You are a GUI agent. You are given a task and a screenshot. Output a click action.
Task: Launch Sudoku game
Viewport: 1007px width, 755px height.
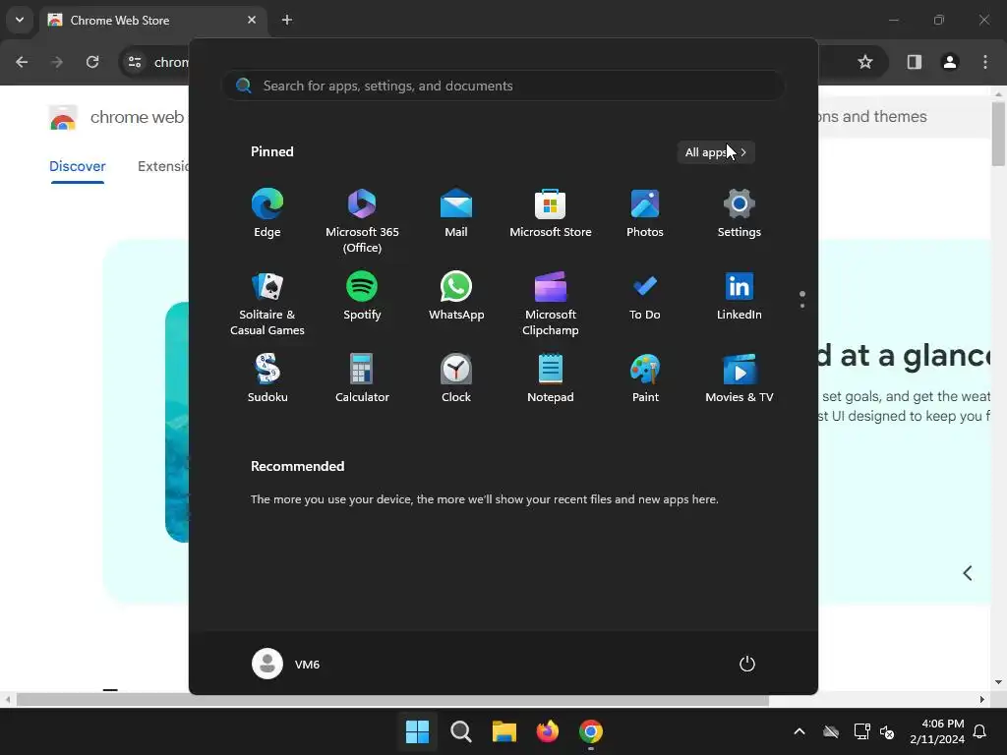pyautogui.click(x=267, y=378)
